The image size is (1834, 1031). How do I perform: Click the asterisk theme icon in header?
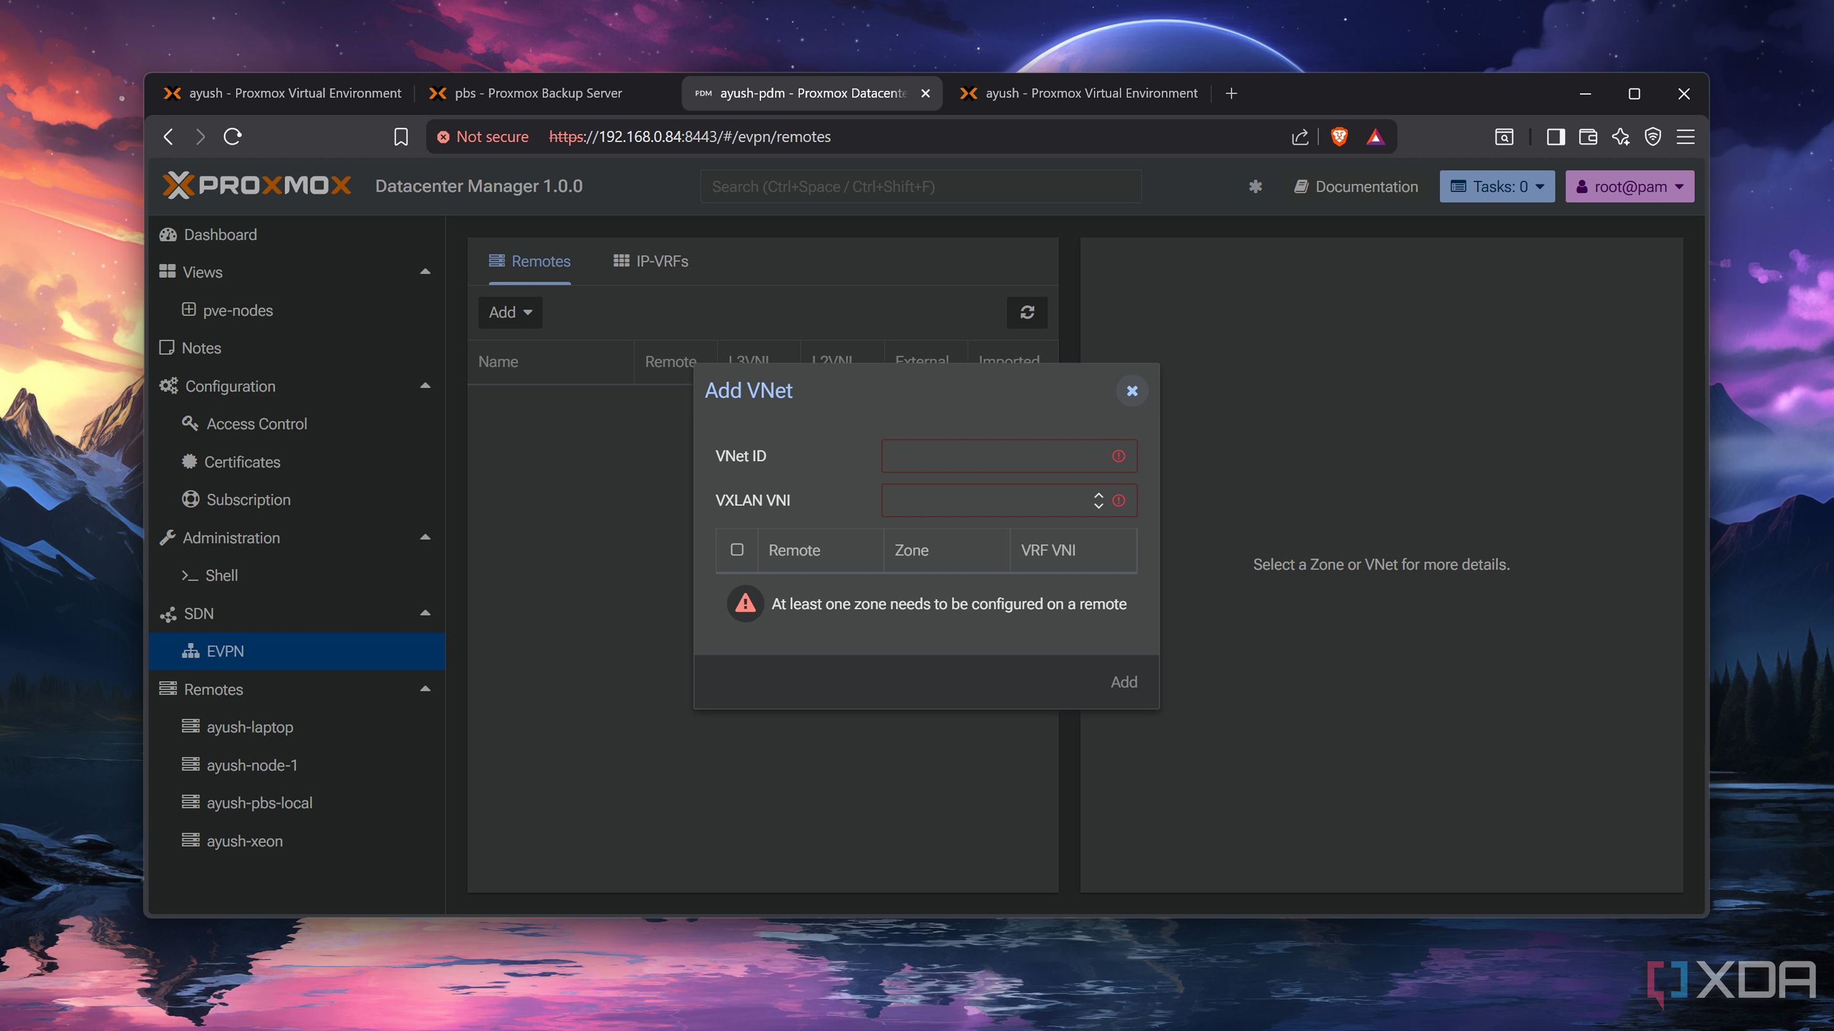(x=1255, y=187)
